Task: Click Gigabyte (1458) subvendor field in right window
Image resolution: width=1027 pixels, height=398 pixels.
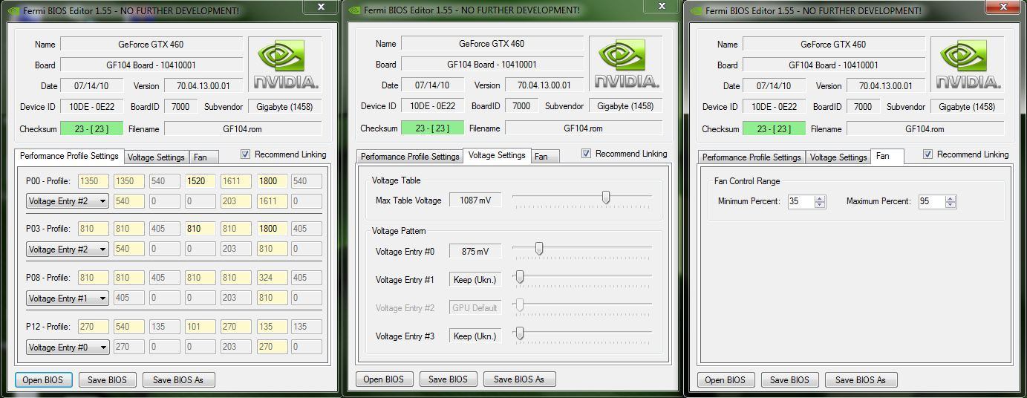Action: [x=968, y=106]
